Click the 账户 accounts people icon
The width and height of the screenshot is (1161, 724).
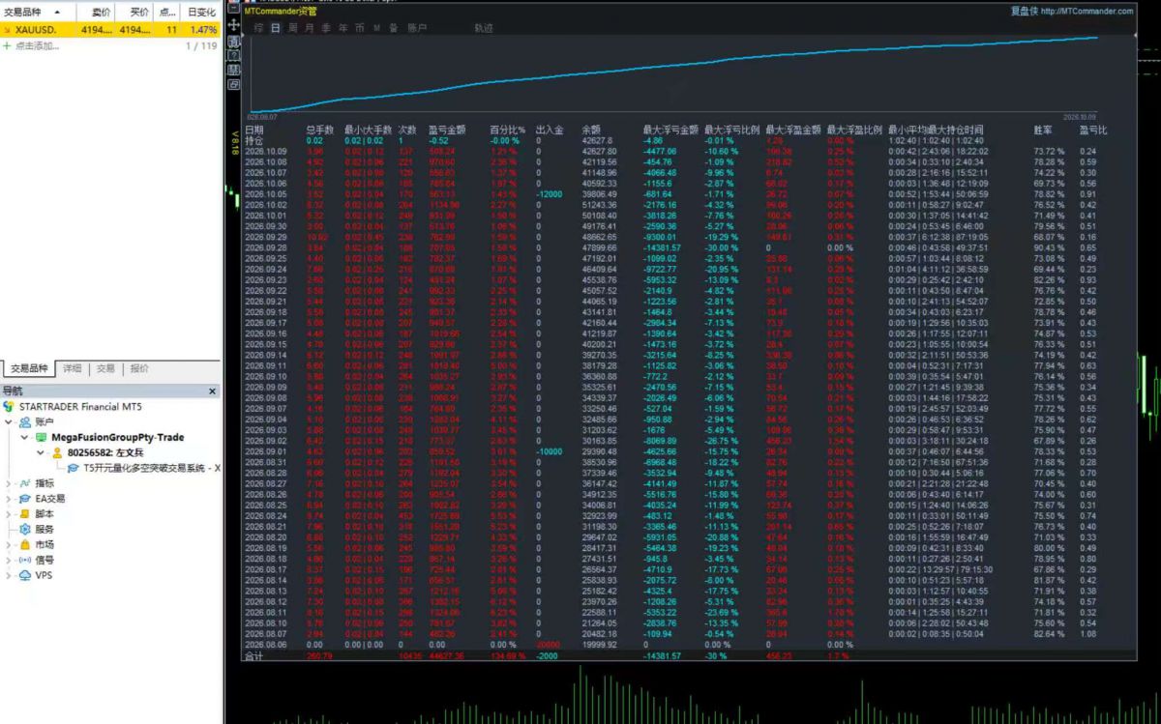25,421
